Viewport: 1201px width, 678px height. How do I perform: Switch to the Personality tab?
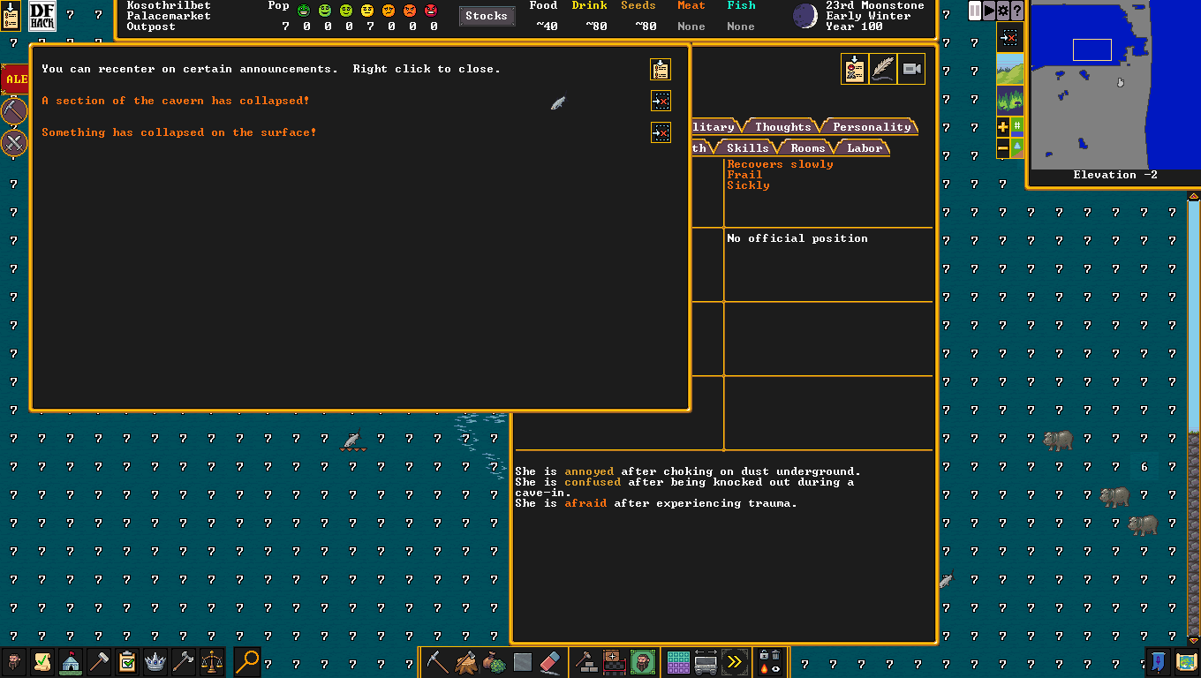point(872,127)
